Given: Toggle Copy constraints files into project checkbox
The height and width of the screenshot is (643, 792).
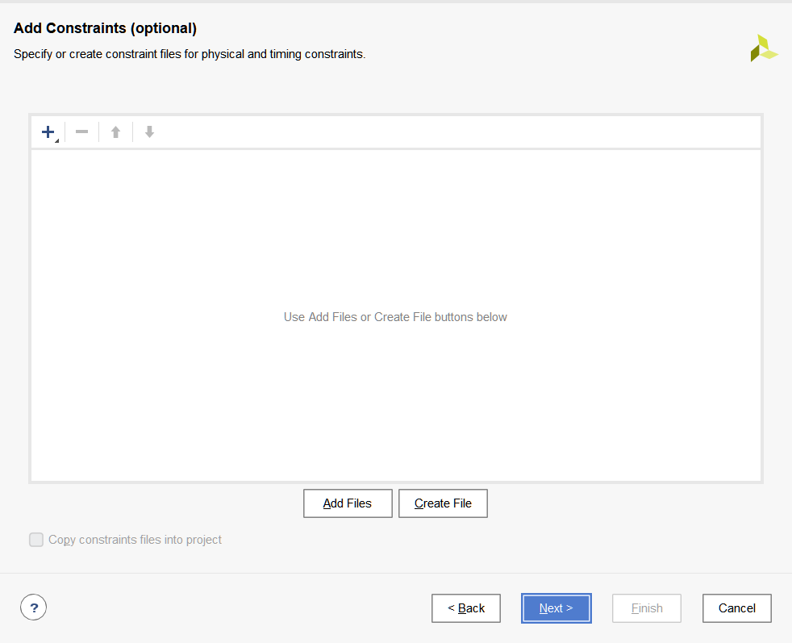Looking at the screenshot, I should pyautogui.click(x=36, y=540).
